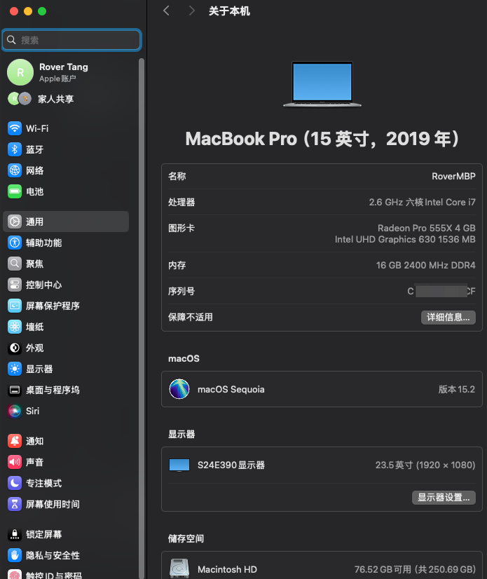Open Screen Time (屏幕使用时间) settings
The width and height of the screenshot is (487, 579).
click(66, 504)
